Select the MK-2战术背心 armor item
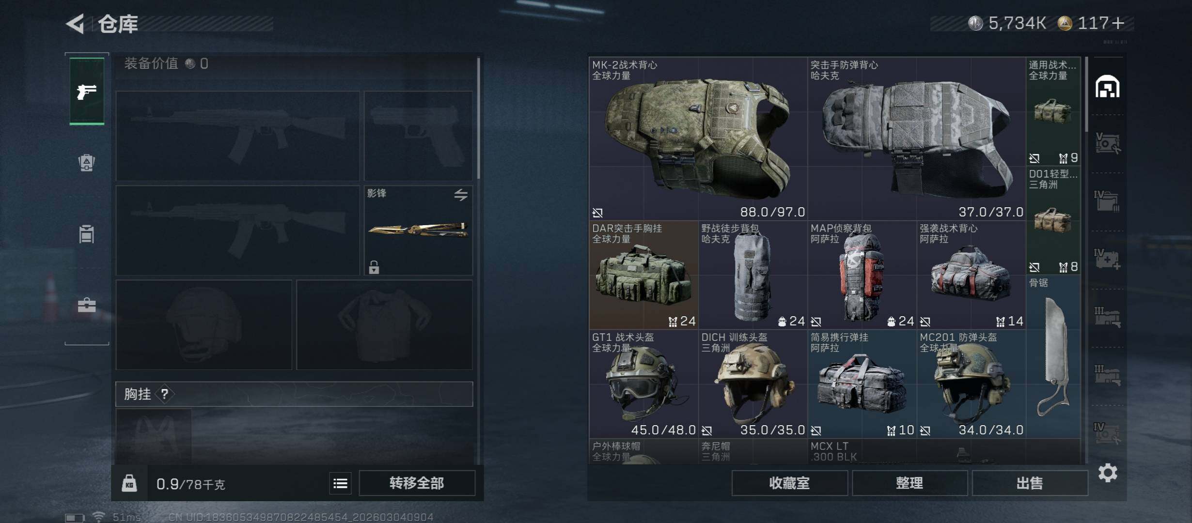The height and width of the screenshot is (523, 1192). (698, 138)
